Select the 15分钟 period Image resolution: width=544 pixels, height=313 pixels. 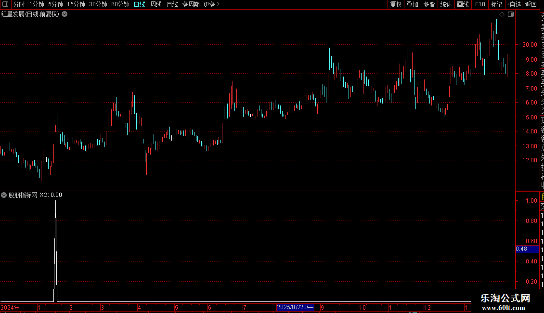76,4
